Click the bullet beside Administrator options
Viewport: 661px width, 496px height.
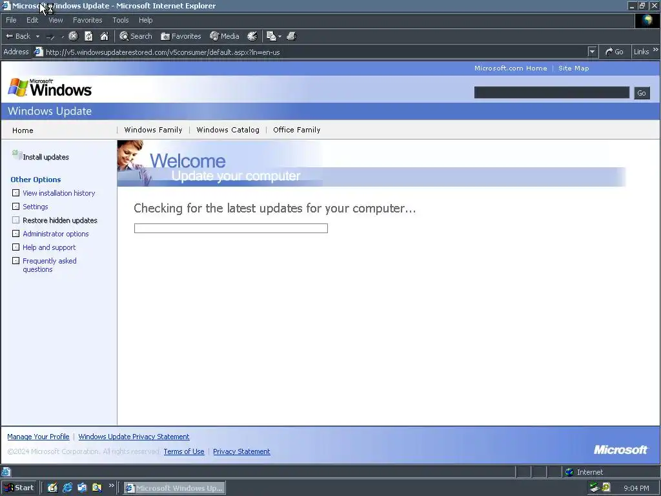pyautogui.click(x=16, y=233)
